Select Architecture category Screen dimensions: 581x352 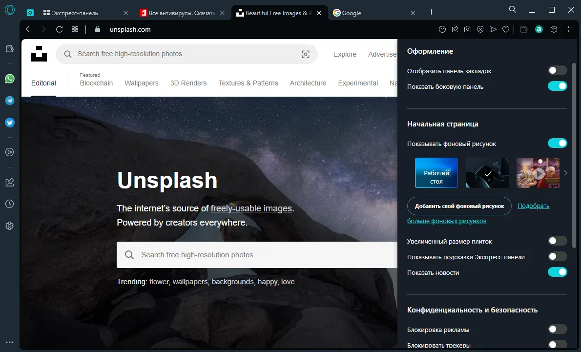pyautogui.click(x=308, y=83)
